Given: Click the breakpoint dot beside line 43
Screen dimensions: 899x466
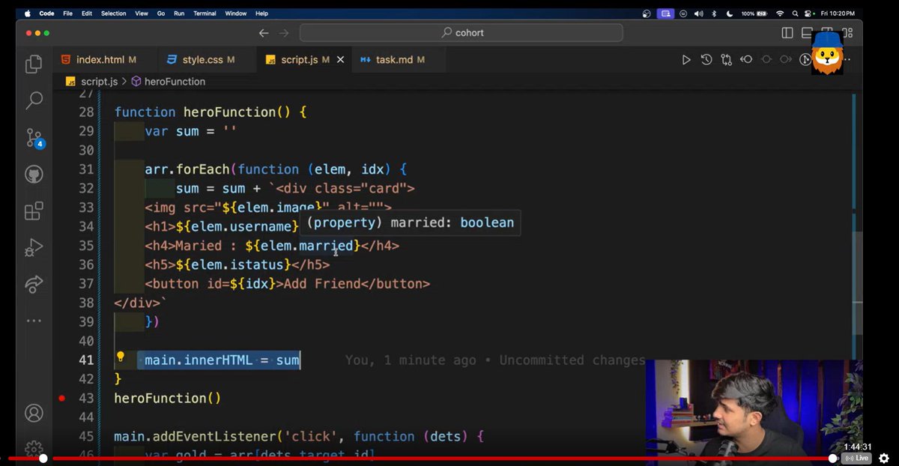Looking at the screenshot, I should (x=62, y=399).
